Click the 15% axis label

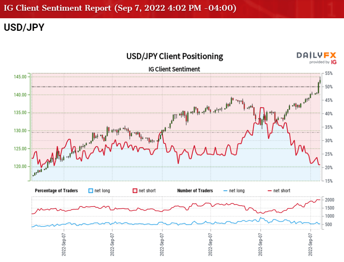coord(329,181)
